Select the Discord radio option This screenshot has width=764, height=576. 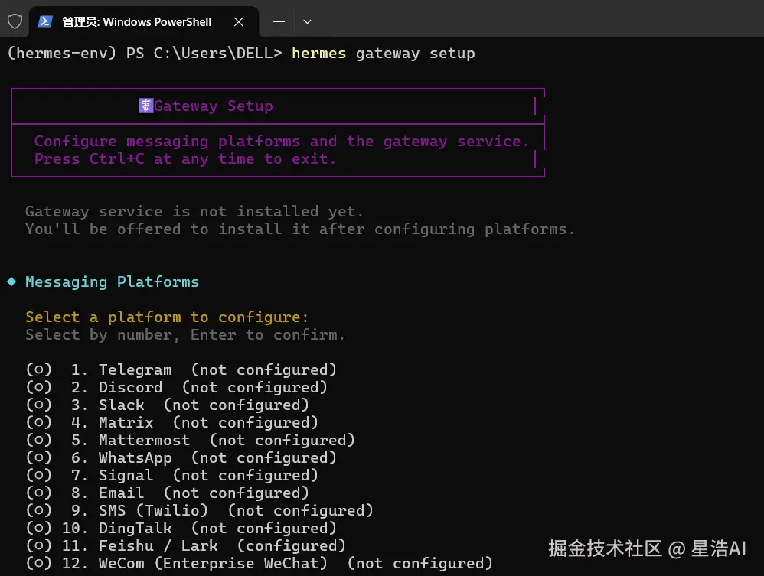point(39,388)
